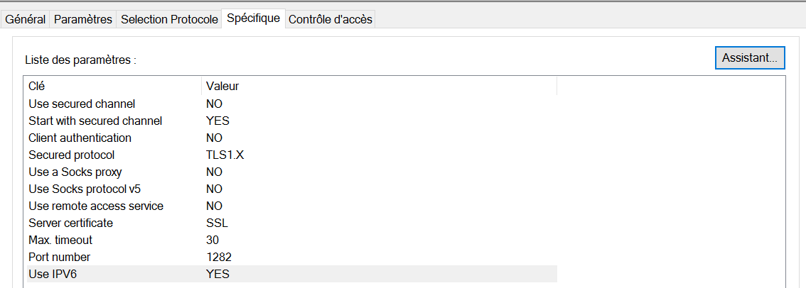Viewport: 806px width, 288px height.
Task: Switch to the Général tab
Action: (x=26, y=19)
